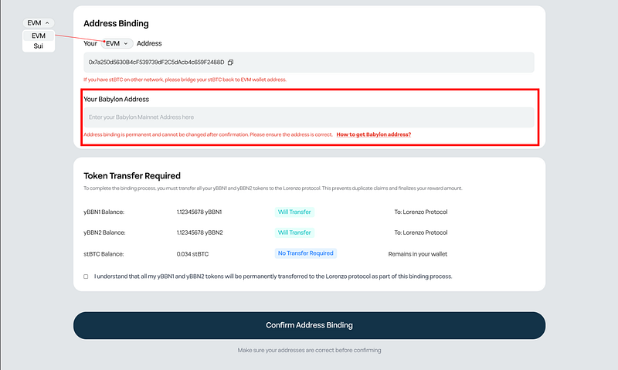This screenshot has width=618, height=370.
Task: Click Confirm Address Binding button
Action: click(x=310, y=325)
